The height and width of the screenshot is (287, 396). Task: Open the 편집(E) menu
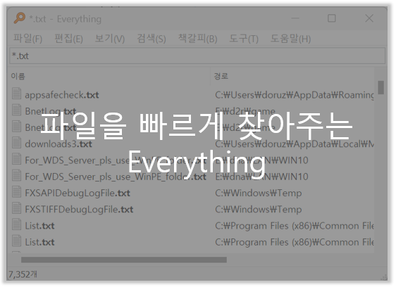pyautogui.click(x=68, y=39)
